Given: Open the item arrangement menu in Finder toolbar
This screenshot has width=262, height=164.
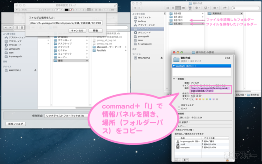Looking at the screenshot, I should coord(216,8).
